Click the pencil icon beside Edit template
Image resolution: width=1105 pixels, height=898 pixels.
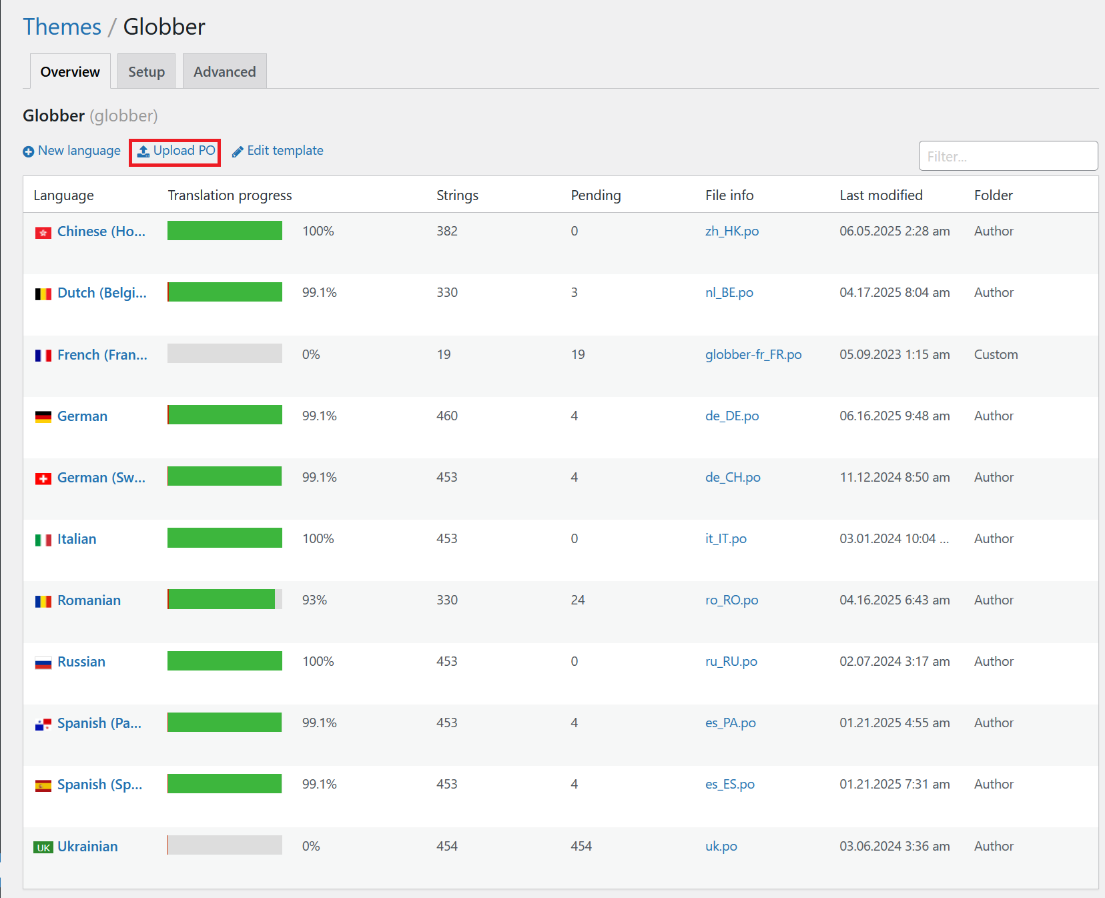[x=238, y=152]
